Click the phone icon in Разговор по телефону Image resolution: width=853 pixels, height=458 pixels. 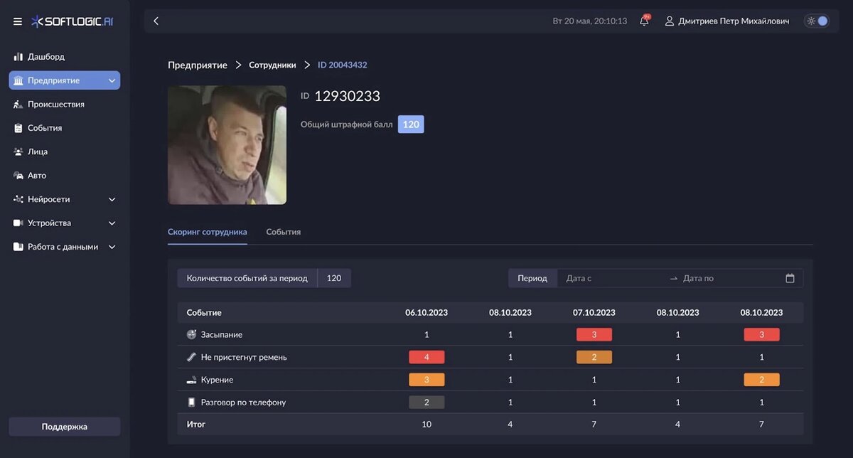pos(191,403)
